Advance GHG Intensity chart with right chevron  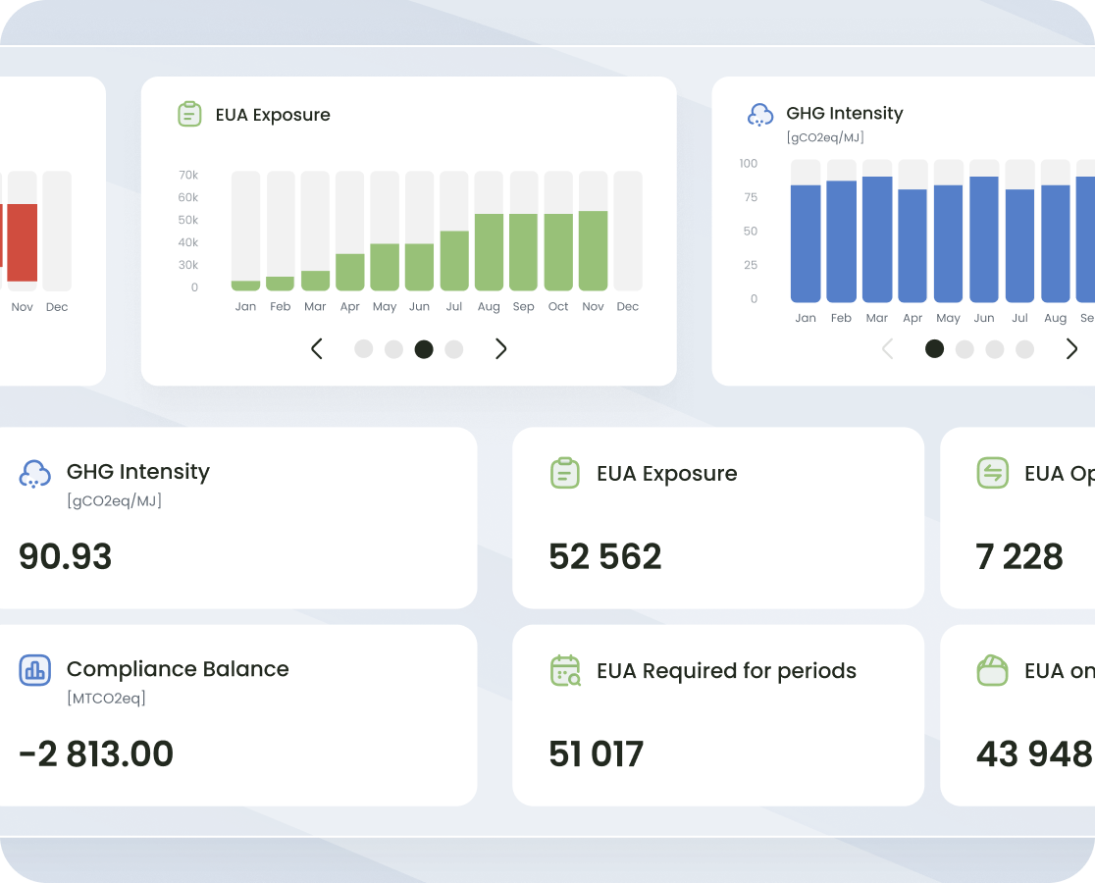(1071, 348)
